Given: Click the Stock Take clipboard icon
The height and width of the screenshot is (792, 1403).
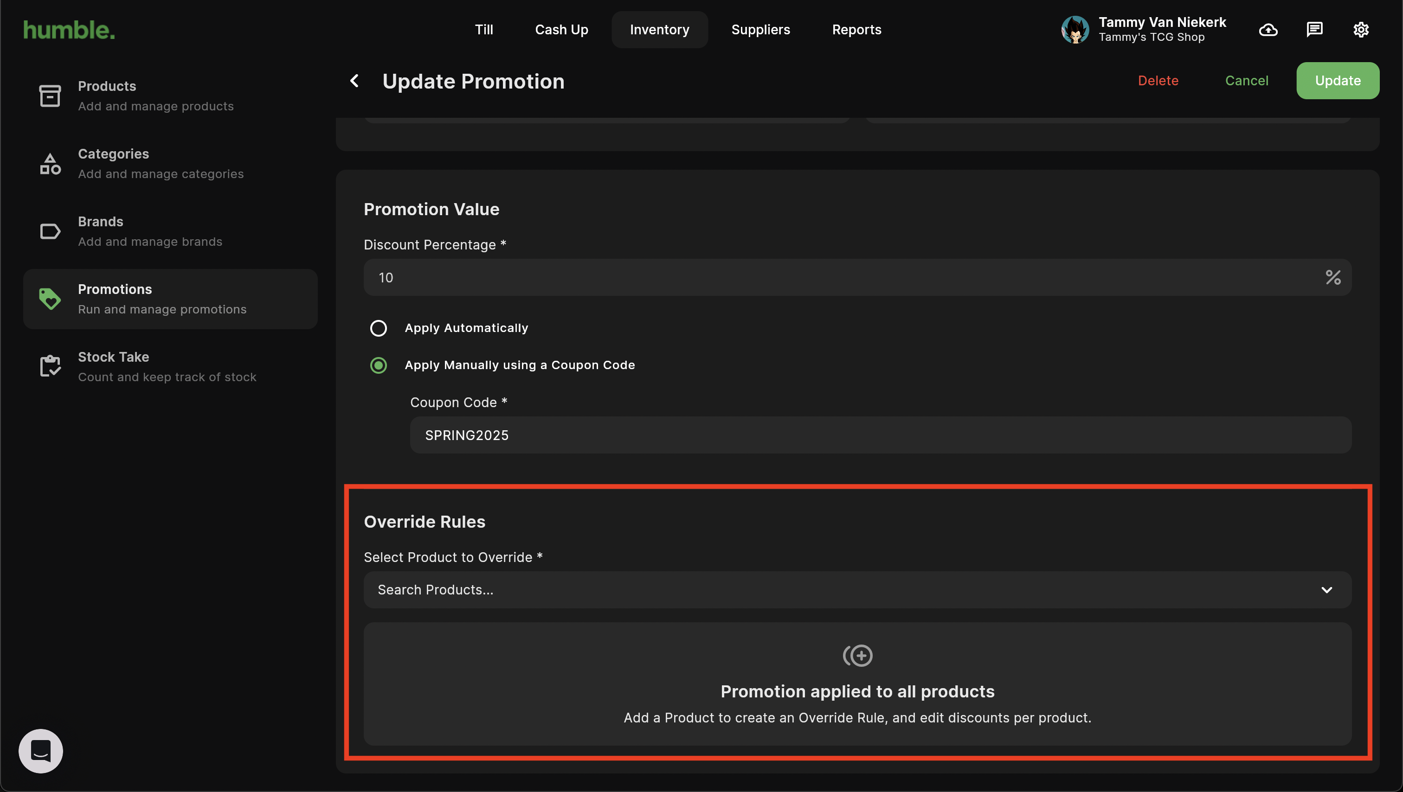Looking at the screenshot, I should pyautogui.click(x=50, y=366).
